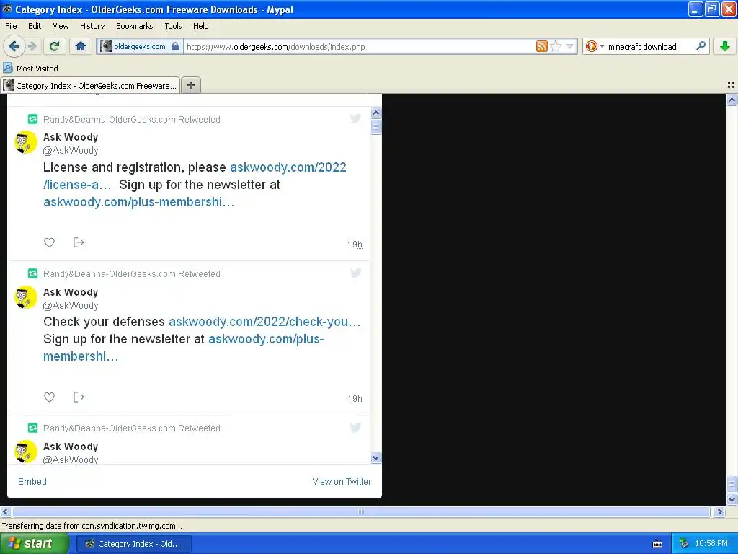Screen dimensions: 738x554
Task: Click 19h timestamp on License tweet
Action: 355,245
